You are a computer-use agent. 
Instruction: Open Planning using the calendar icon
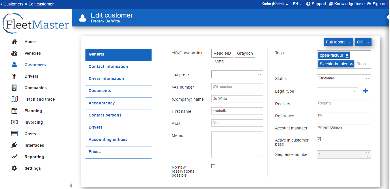[x=14, y=111]
